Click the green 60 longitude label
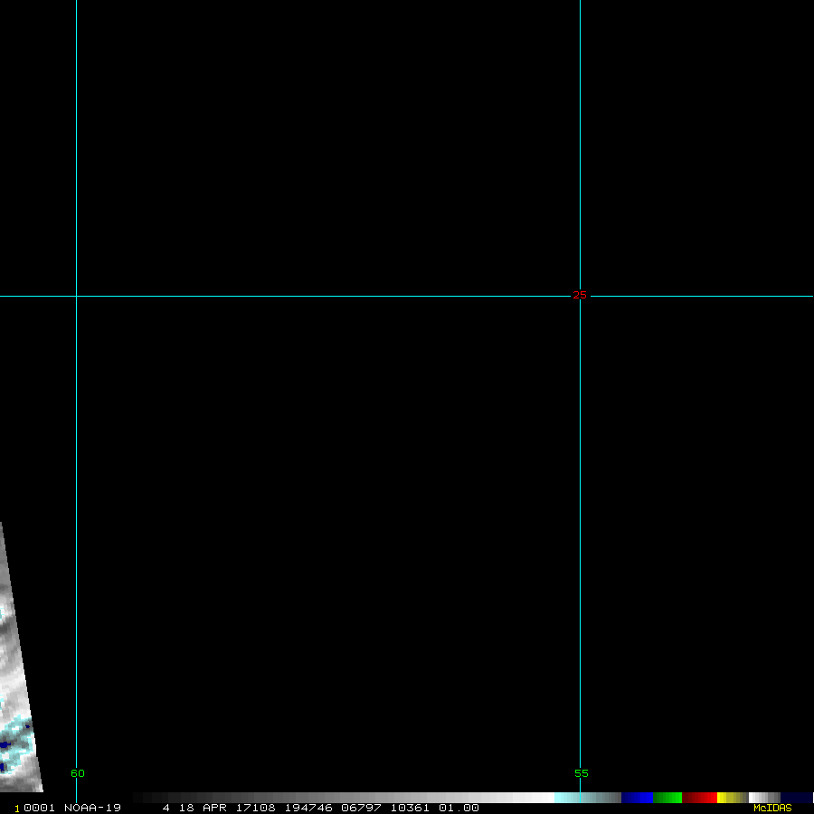814x814 pixels. pyautogui.click(x=78, y=773)
